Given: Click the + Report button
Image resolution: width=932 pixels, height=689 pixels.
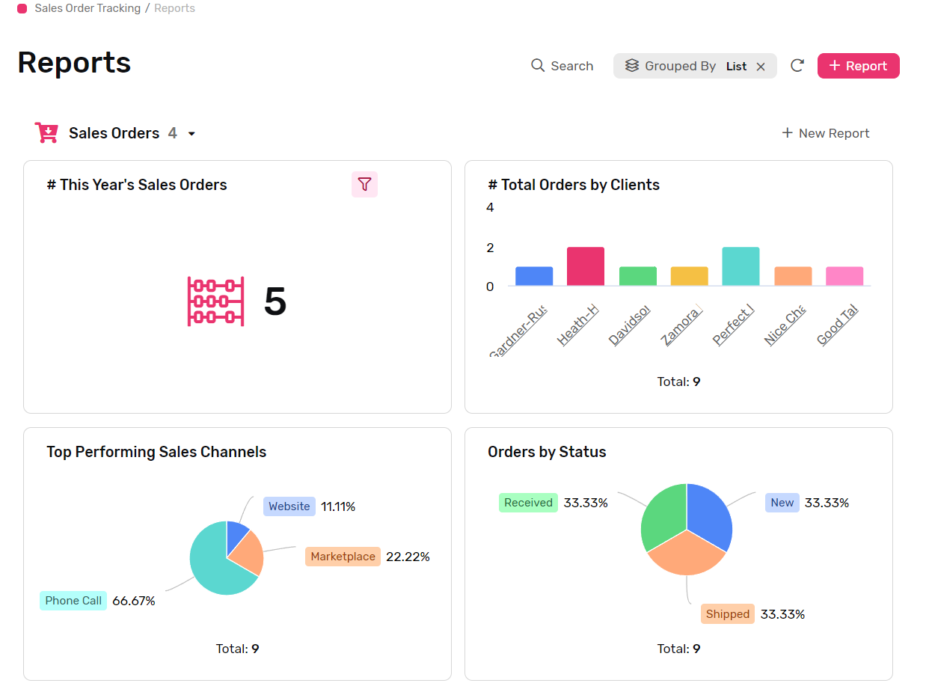Looking at the screenshot, I should click(858, 66).
